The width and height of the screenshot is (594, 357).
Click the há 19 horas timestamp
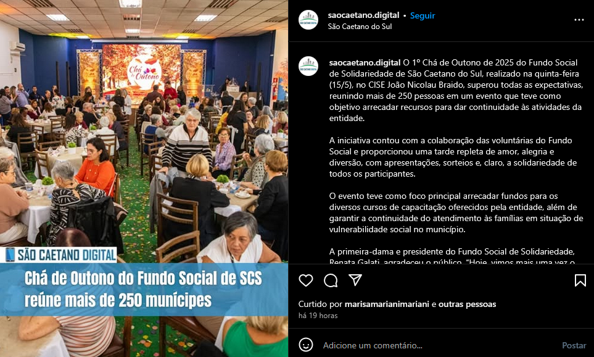pos(318,315)
